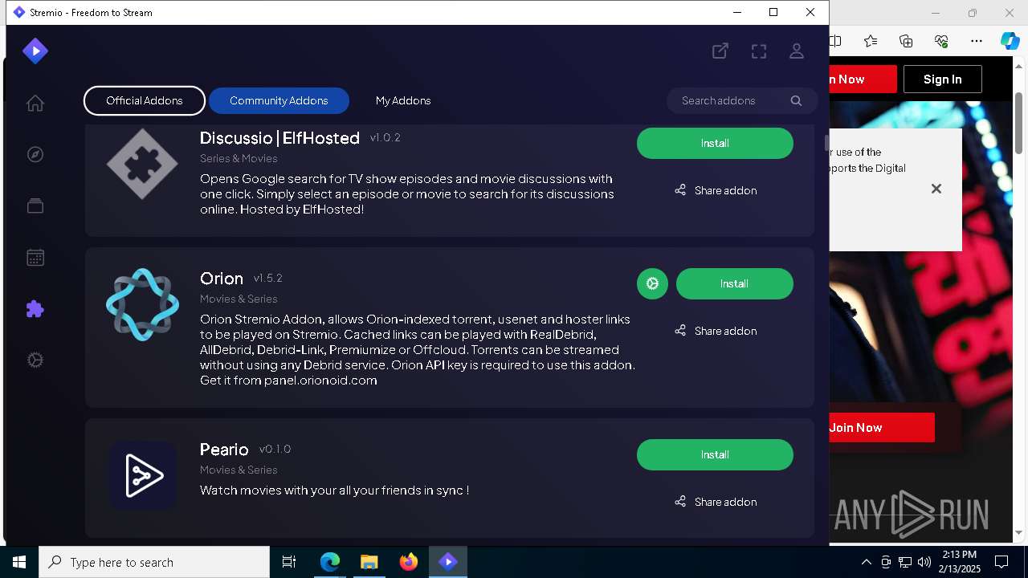This screenshot has width=1028, height=578.
Task: Open Firefox from taskbar
Action: pos(409,562)
